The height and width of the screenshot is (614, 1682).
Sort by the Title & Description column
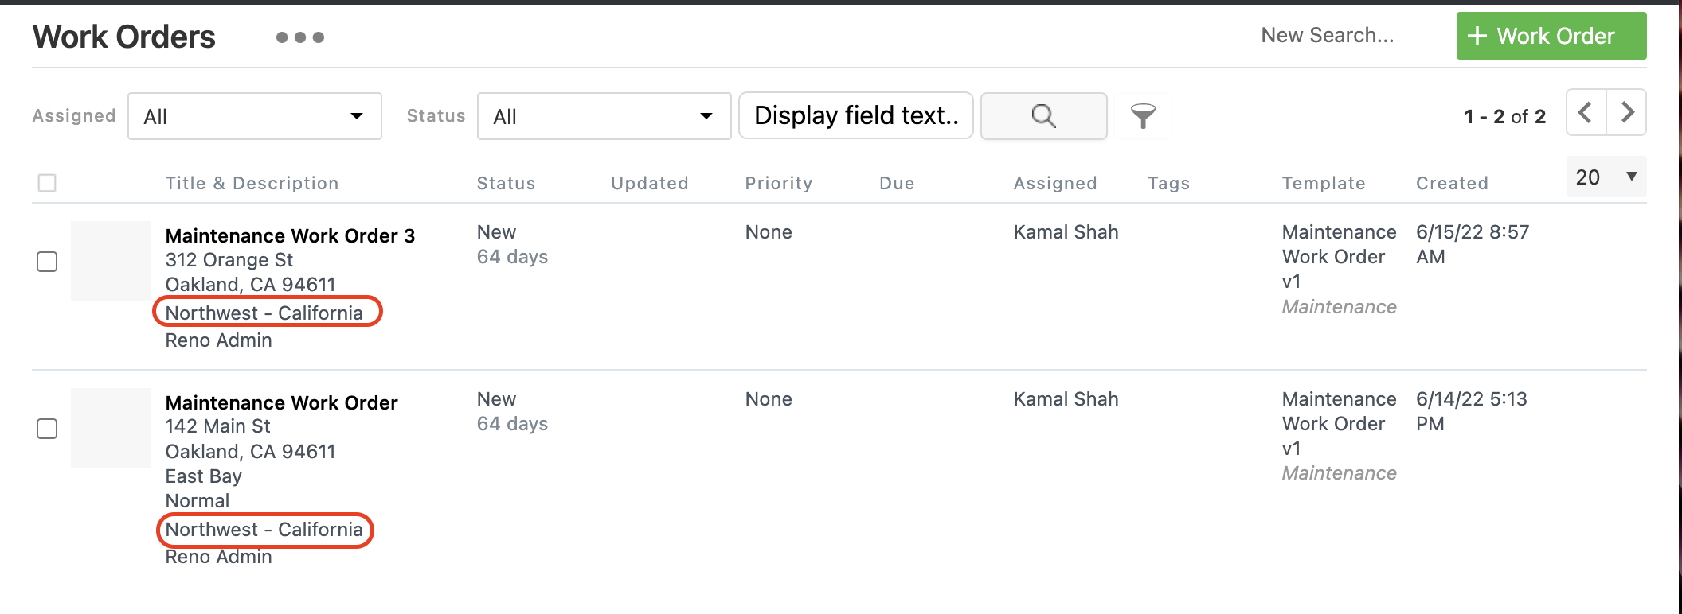click(x=252, y=183)
